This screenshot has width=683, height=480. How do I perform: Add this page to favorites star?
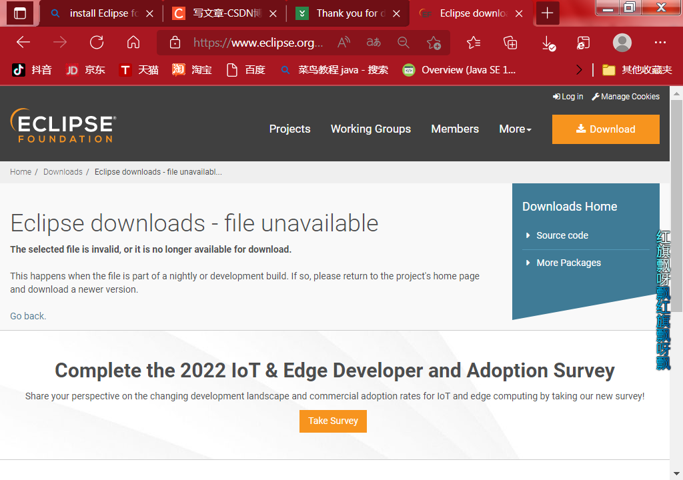(434, 43)
